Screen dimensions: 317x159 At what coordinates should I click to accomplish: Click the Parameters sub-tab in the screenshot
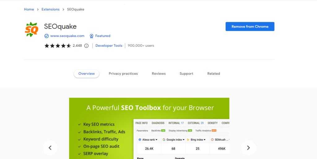tap(142, 131)
